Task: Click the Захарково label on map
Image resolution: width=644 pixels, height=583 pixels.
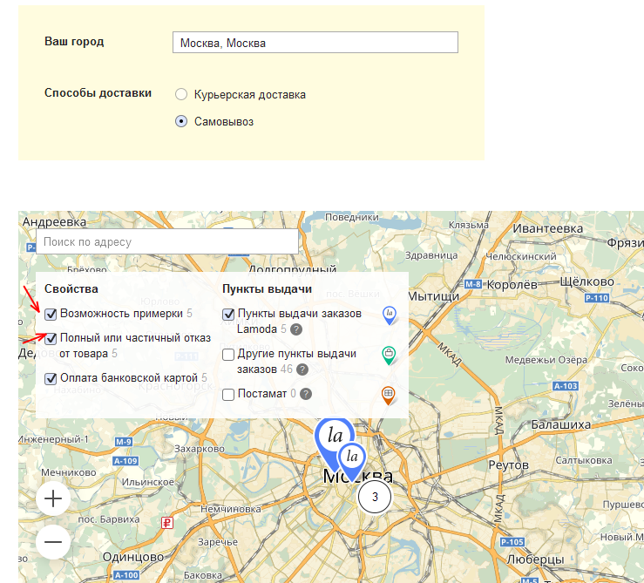Action: [x=200, y=449]
